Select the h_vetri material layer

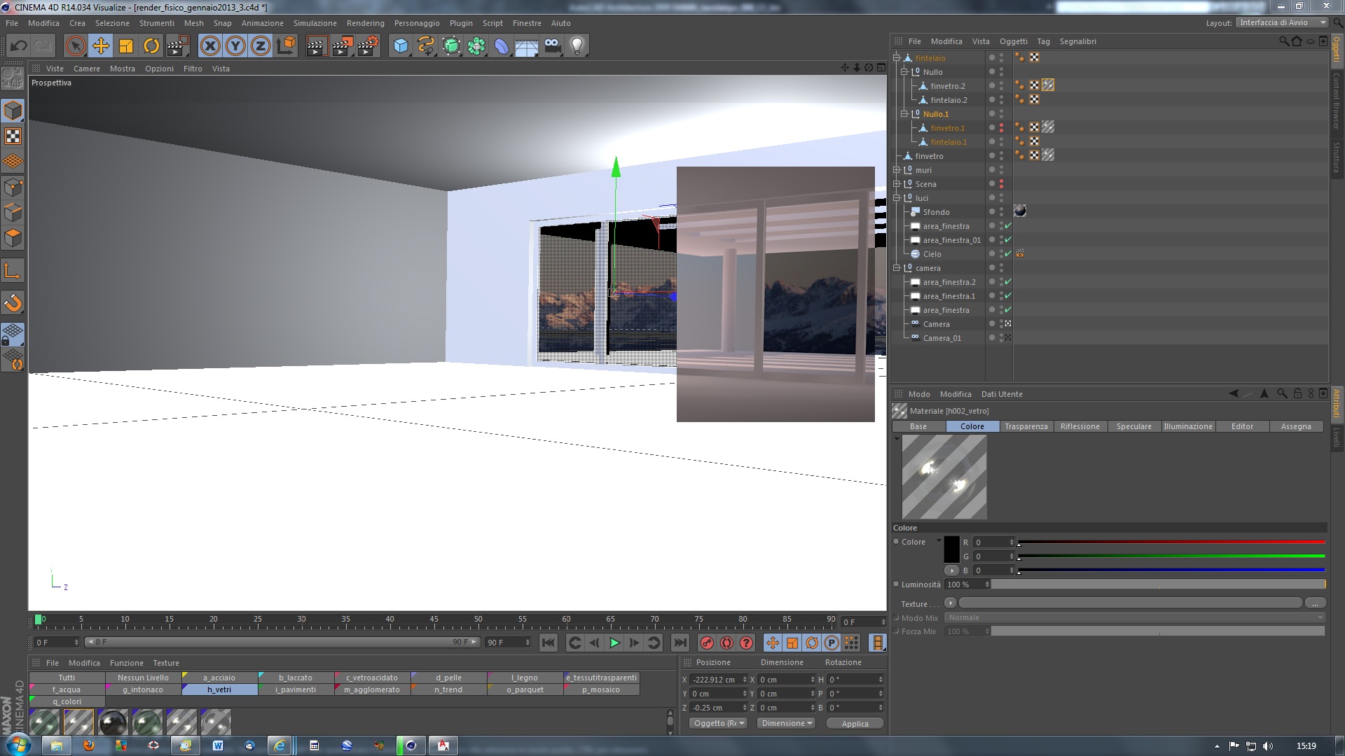click(219, 689)
